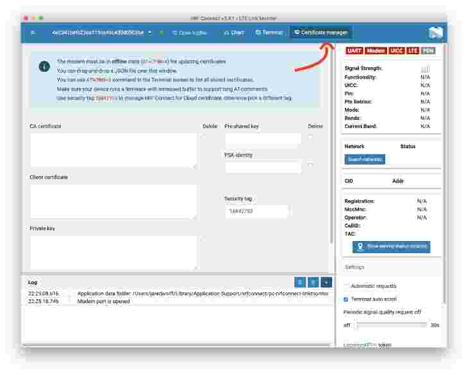
Task: Tick the Delete checkbox for CA certificate
Action: pos(203,137)
